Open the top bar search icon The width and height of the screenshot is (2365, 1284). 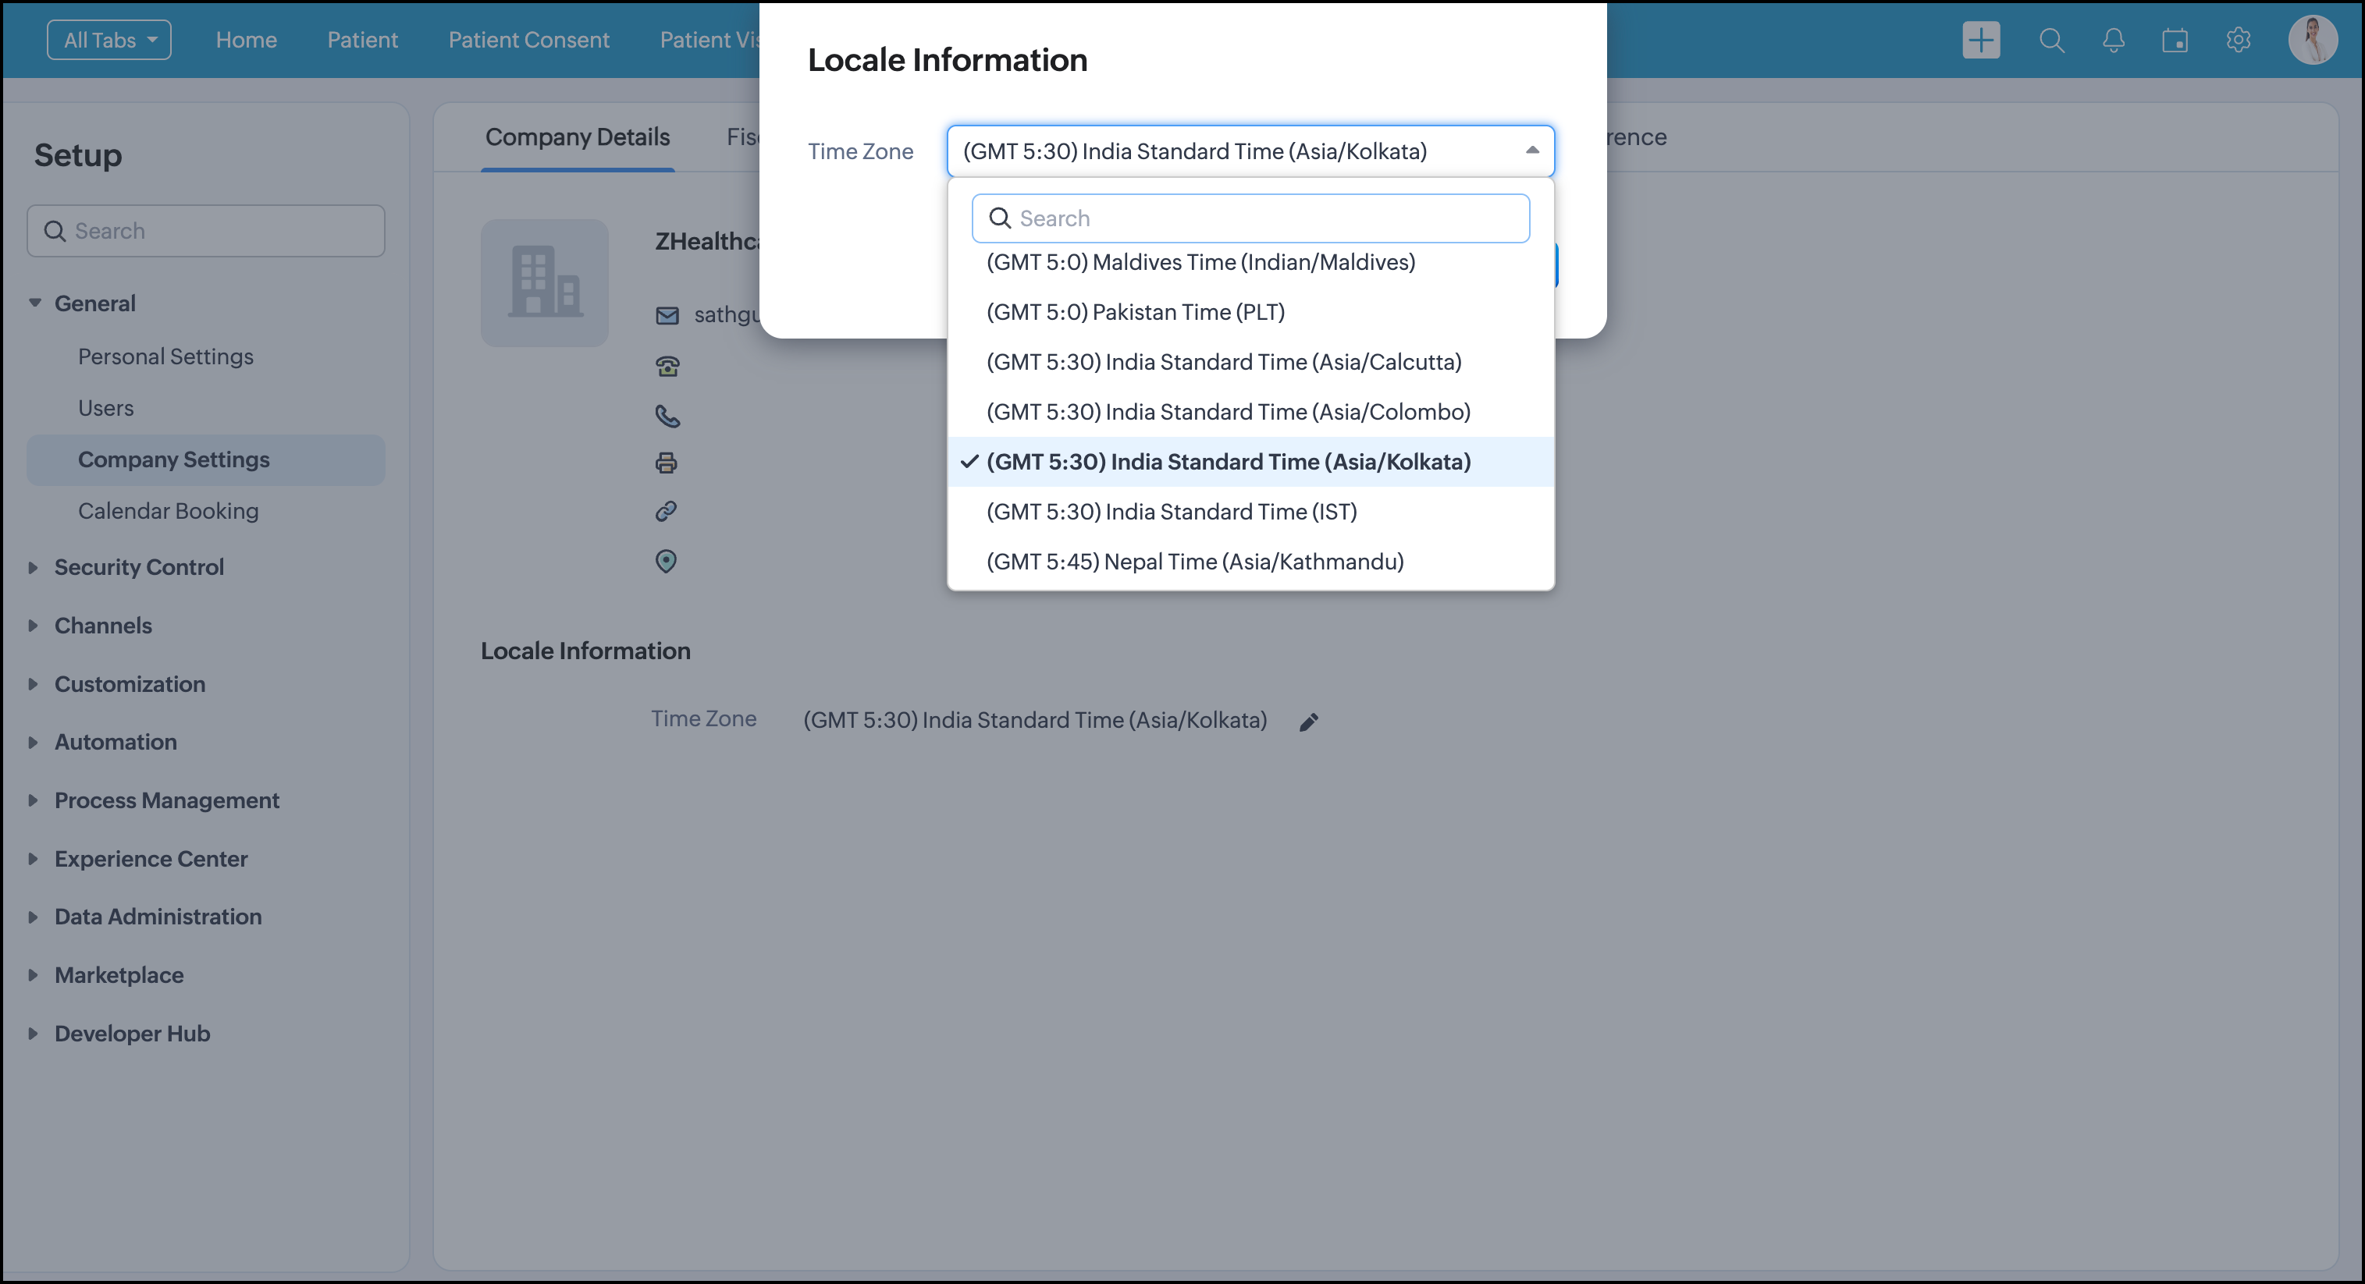click(2051, 41)
